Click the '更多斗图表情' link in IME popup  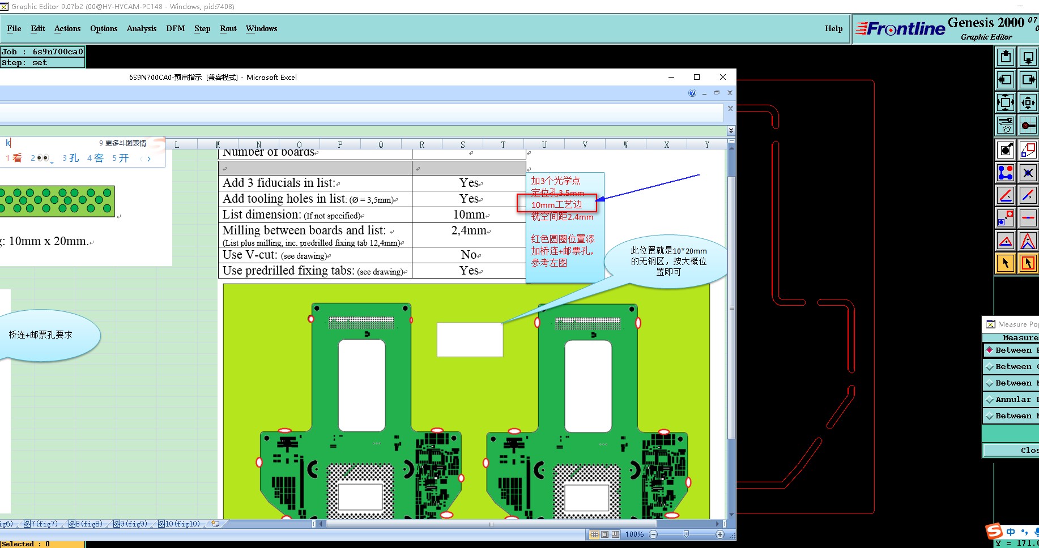click(x=126, y=143)
